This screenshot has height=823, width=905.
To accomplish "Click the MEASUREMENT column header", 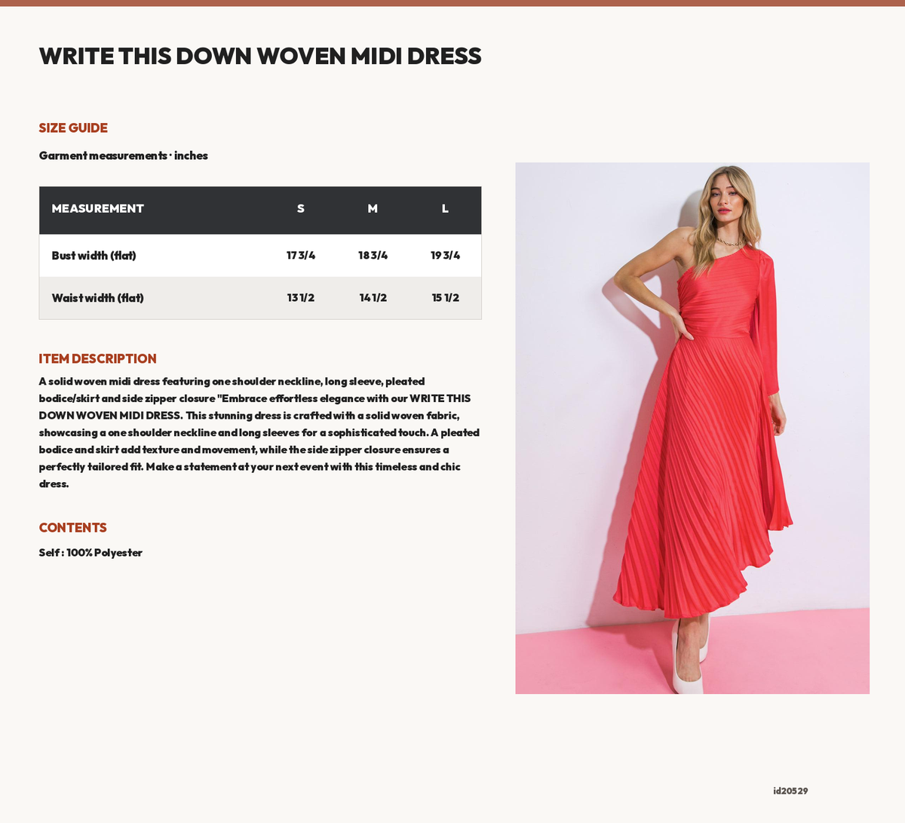I will tap(97, 209).
